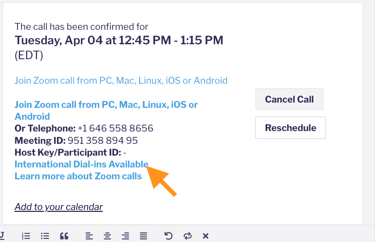Center align the text
The height and width of the screenshot is (242, 375).
coord(107,236)
